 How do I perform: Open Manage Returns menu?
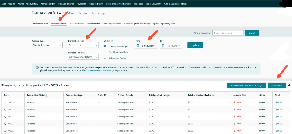tap(66, 4)
